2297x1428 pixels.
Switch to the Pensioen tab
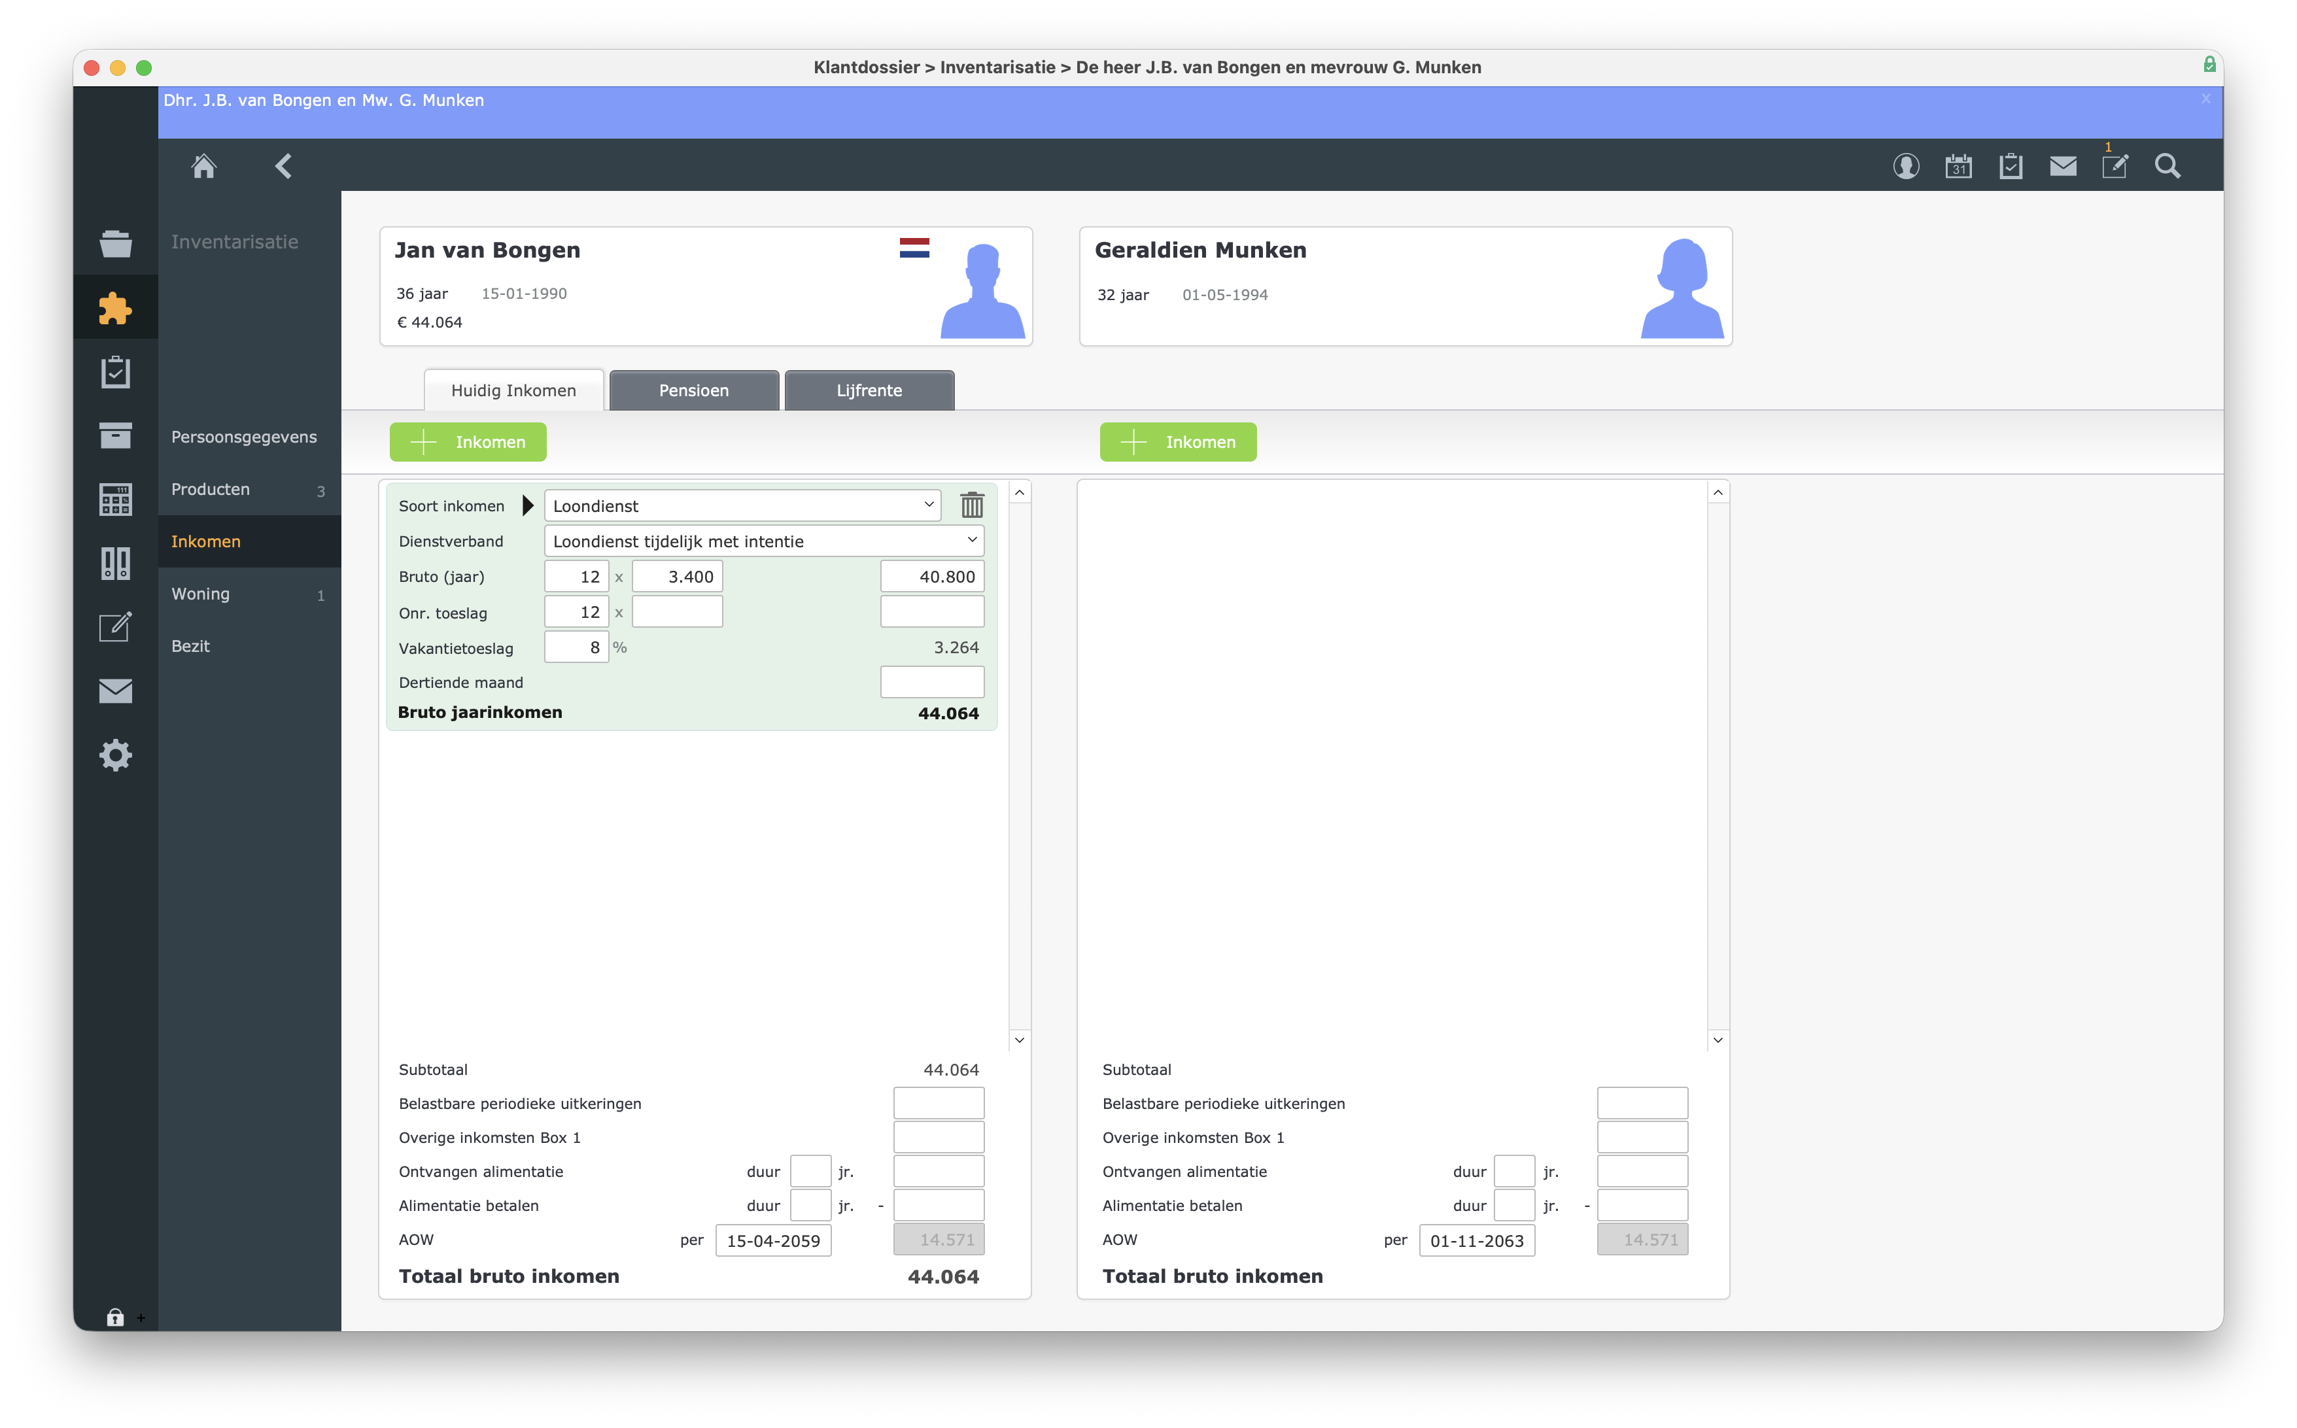[x=694, y=390]
